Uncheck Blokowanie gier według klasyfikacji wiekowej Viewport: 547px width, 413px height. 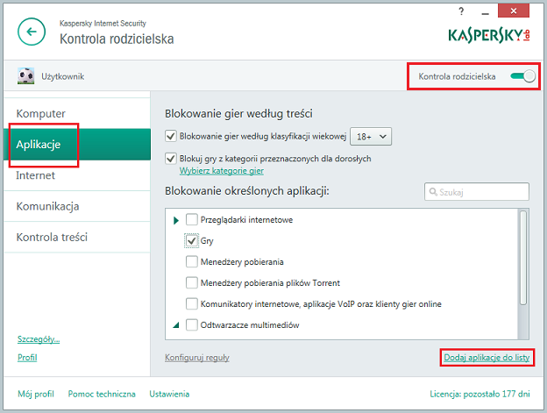coord(171,136)
